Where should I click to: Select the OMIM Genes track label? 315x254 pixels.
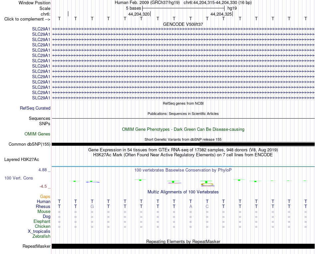pos(37,134)
